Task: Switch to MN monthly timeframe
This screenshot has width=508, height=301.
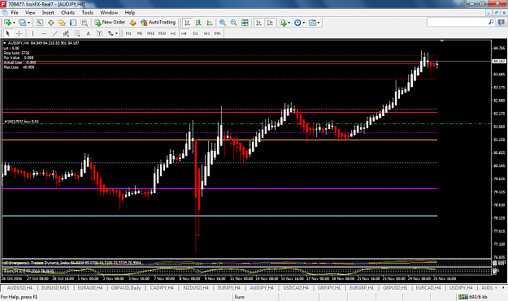Action: (217, 33)
